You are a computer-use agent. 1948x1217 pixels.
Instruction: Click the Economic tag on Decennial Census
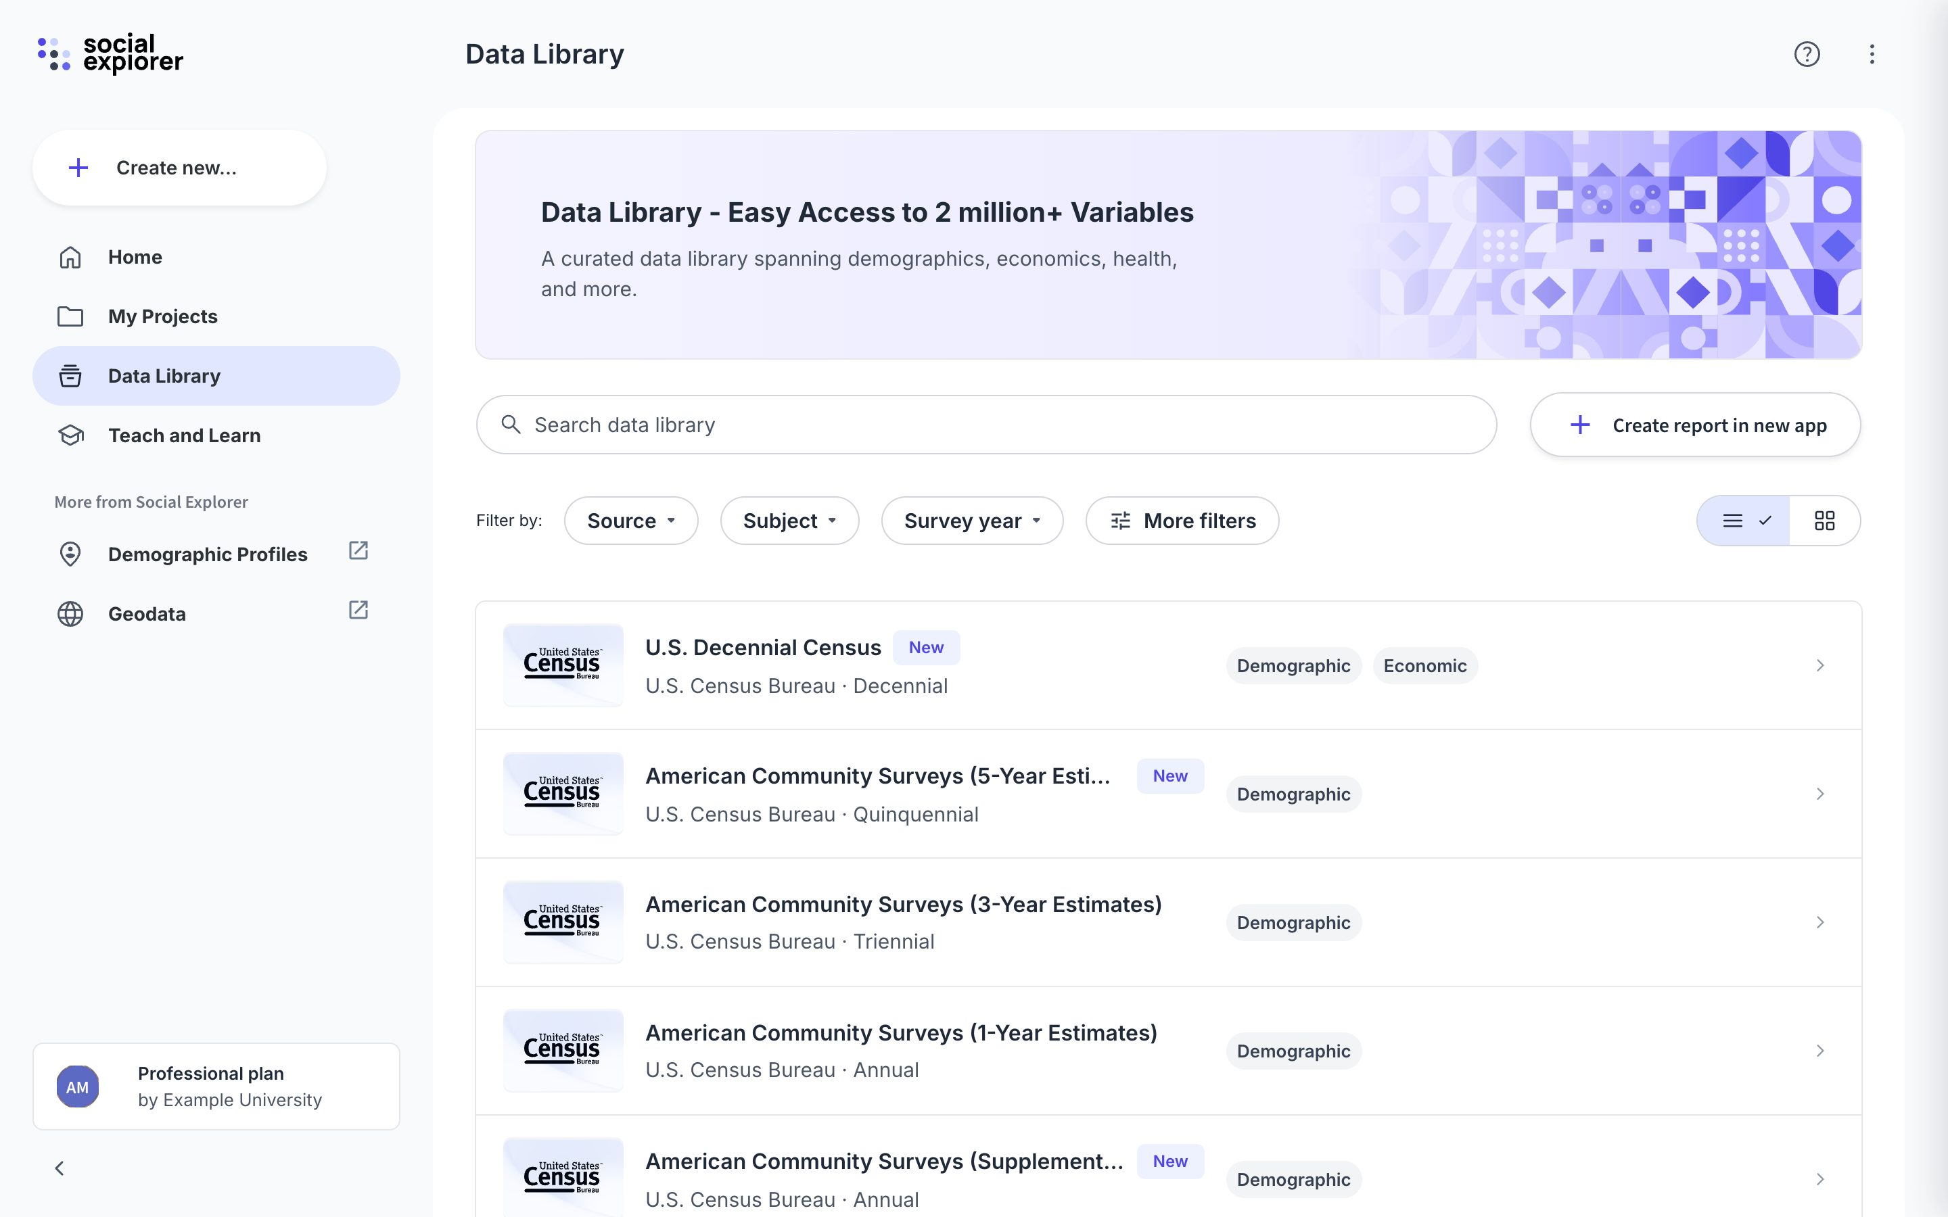click(x=1424, y=666)
